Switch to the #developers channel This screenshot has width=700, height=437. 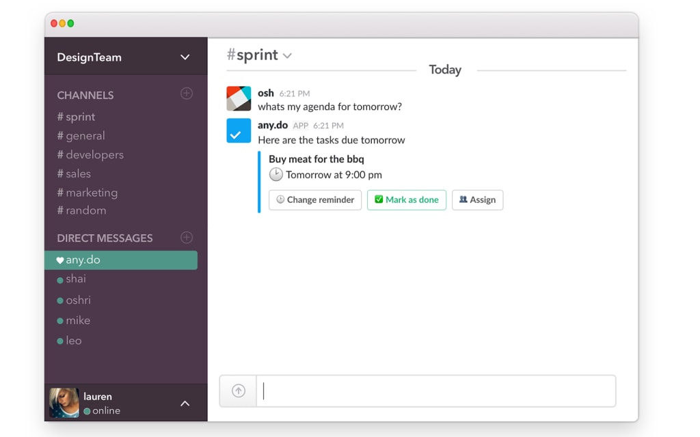[x=90, y=155]
